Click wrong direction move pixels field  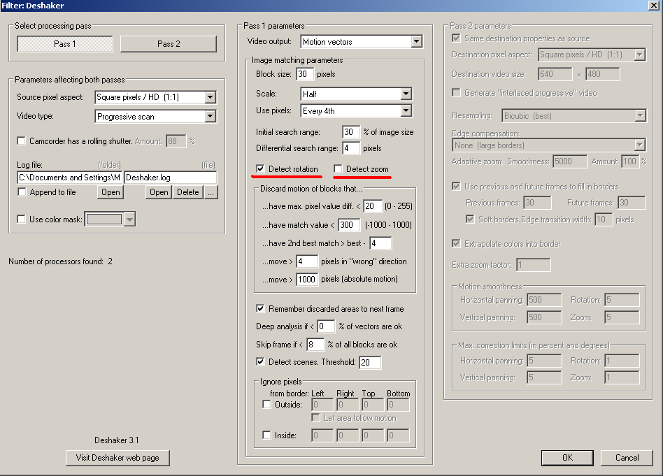point(307,261)
